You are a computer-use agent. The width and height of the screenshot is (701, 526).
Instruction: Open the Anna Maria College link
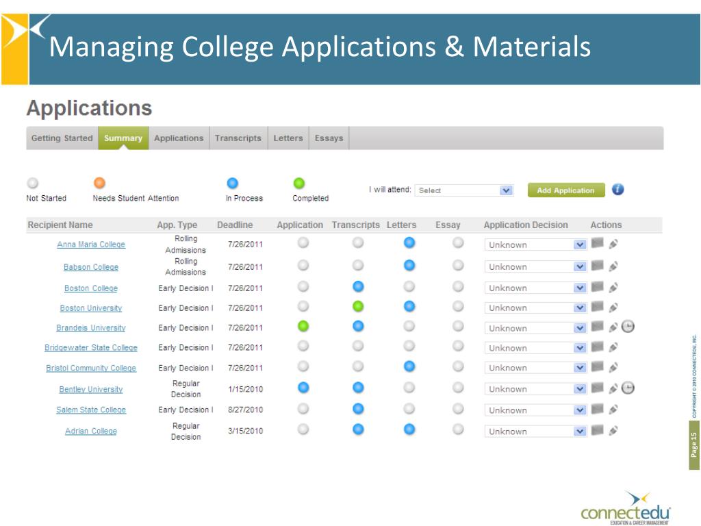pyautogui.click(x=91, y=245)
